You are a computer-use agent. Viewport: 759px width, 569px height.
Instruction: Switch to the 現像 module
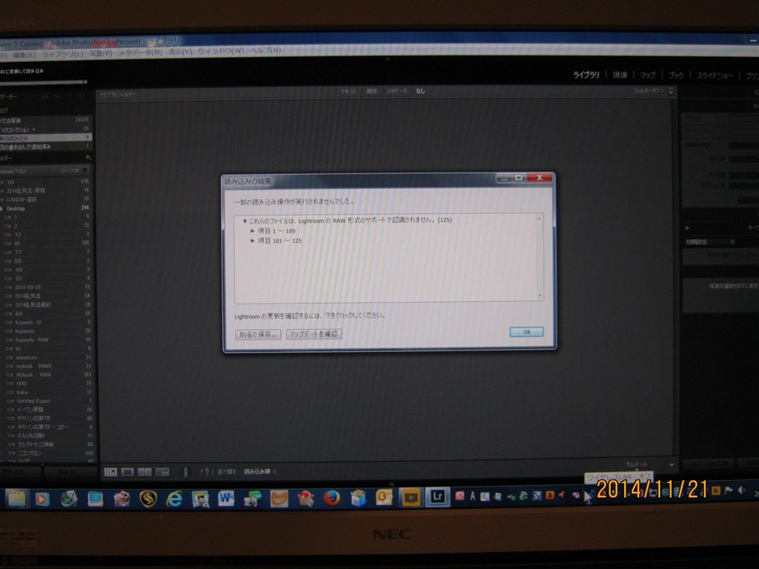(620, 75)
